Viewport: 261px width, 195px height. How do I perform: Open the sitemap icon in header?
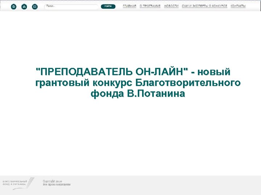(24, 6)
